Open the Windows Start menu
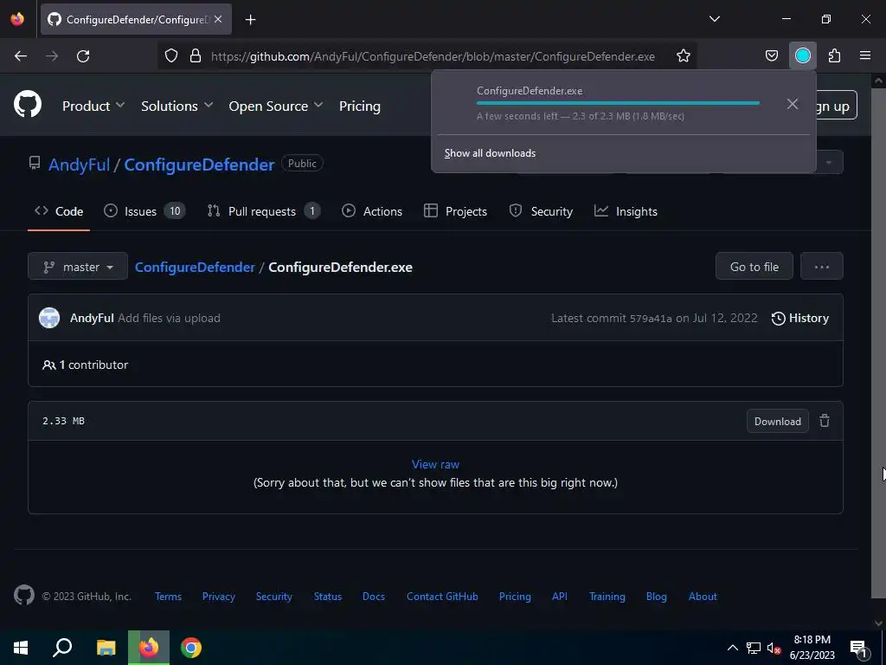This screenshot has height=665, width=886. pos(21,648)
